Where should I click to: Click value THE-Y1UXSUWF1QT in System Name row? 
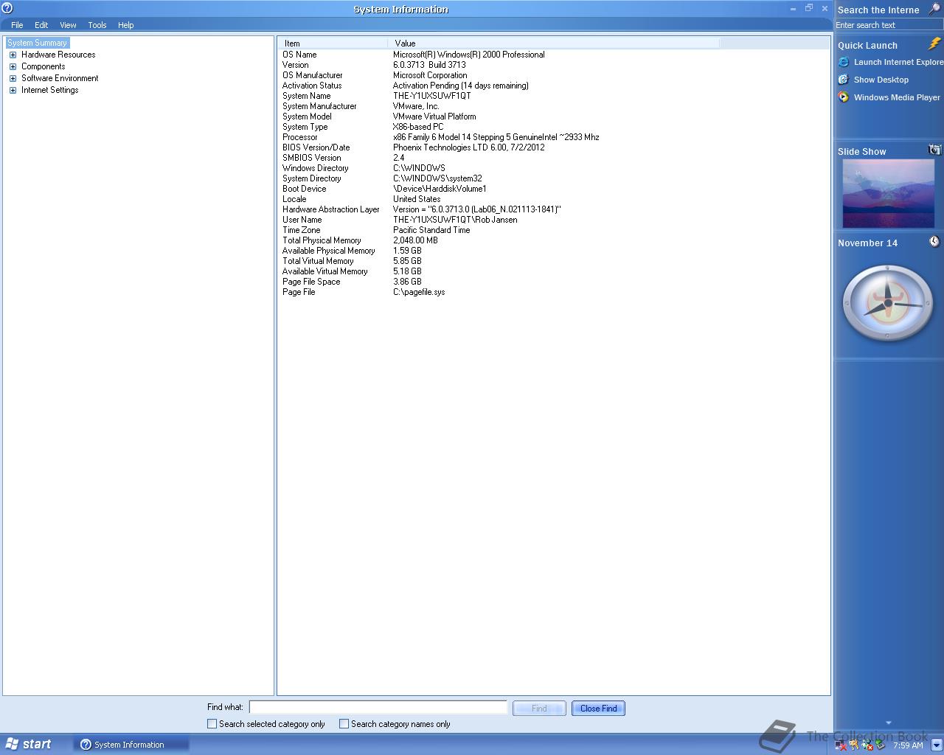pos(431,96)
